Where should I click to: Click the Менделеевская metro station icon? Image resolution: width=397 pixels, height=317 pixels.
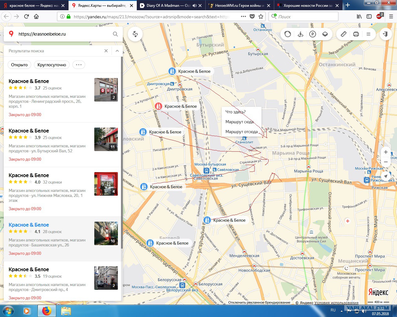[x=244, y=252]
